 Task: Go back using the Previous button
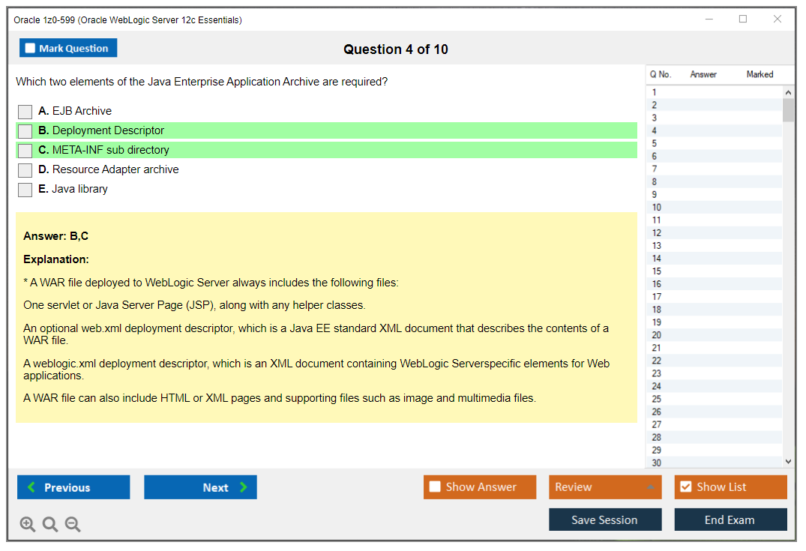(x=73, y=487)
